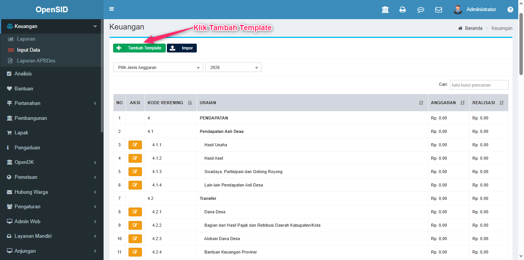Viewport: 524px width, 260px height.
Task: Open the 2026 year dropdown
Action: (233, 67)
